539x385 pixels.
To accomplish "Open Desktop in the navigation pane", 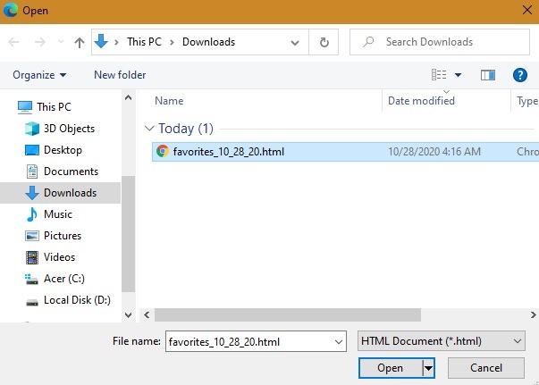I will coord(63,150).
